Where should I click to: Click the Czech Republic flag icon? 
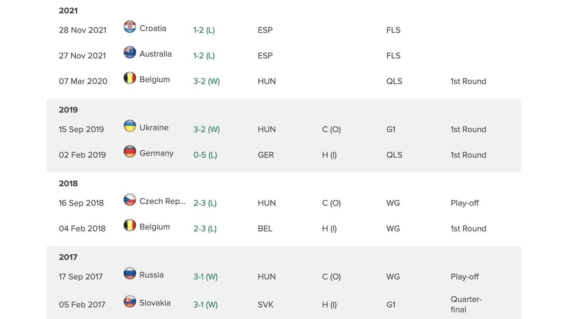coord(130,200)
